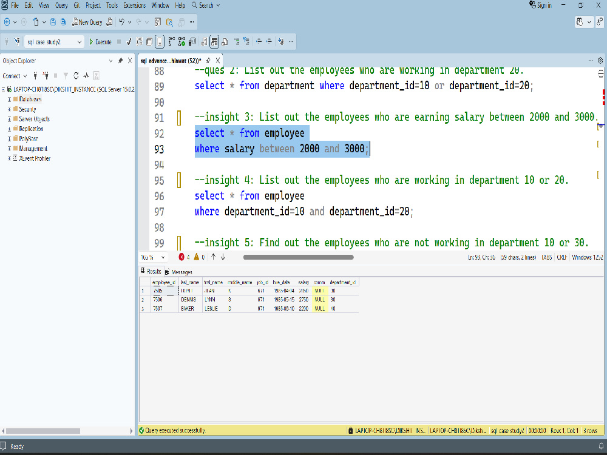
Task: Toggle Include Actual Execution Plan
Action: (x=172, y=41)
